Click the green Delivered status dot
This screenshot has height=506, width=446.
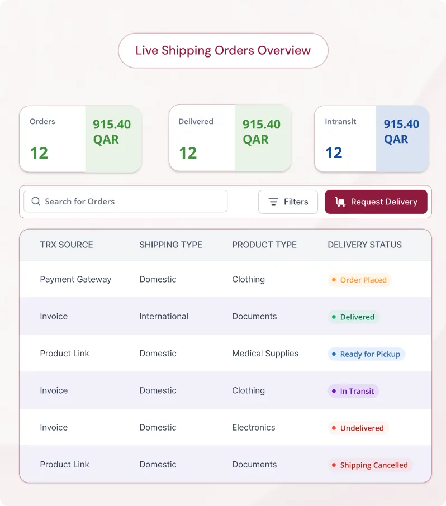[x=334, y=317]
